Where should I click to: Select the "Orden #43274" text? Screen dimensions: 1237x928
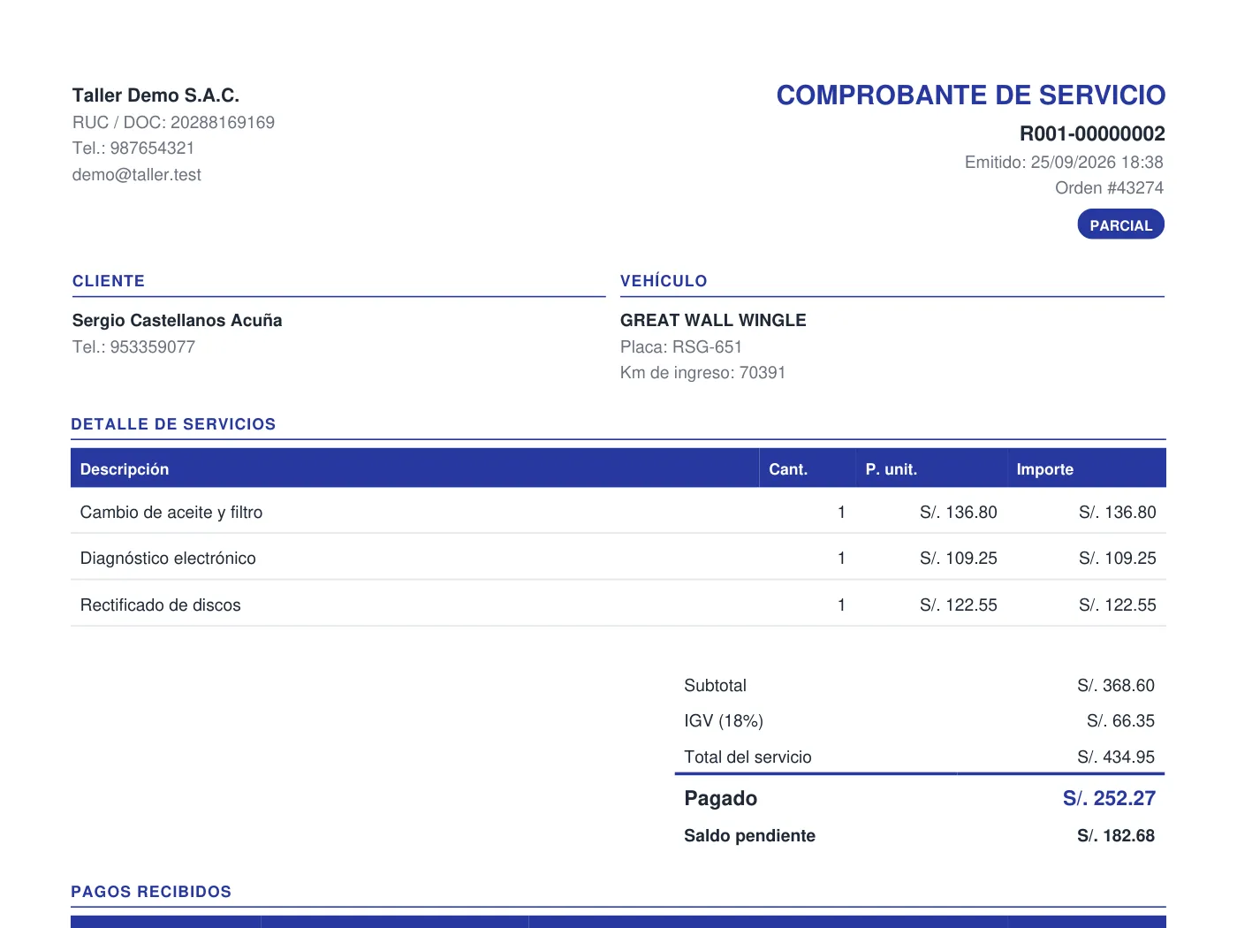[1109, 187]
